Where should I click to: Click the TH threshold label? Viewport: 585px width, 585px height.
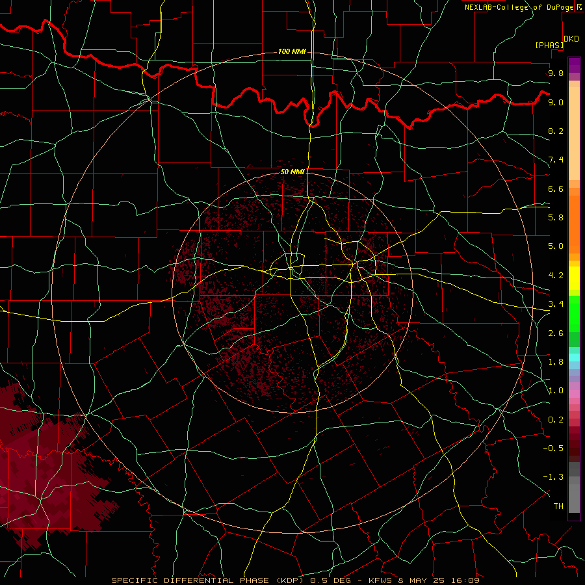click(558, 506)
